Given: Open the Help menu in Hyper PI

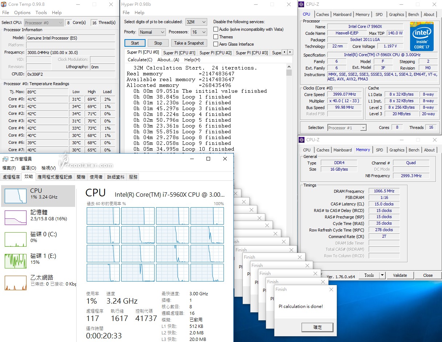Looking at the screenshot, I should 139,12.
